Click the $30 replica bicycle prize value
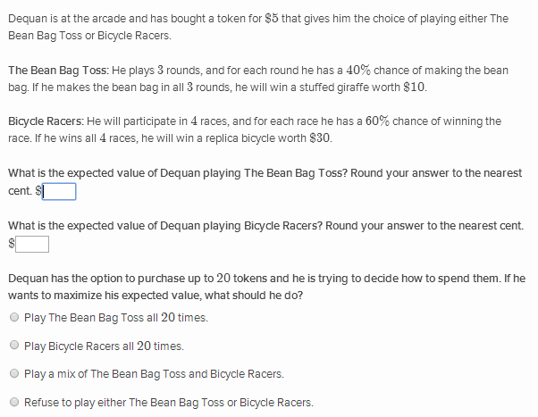Image resolution: width=538 pixels, height=417 pixels. click(x=320, y=138)
